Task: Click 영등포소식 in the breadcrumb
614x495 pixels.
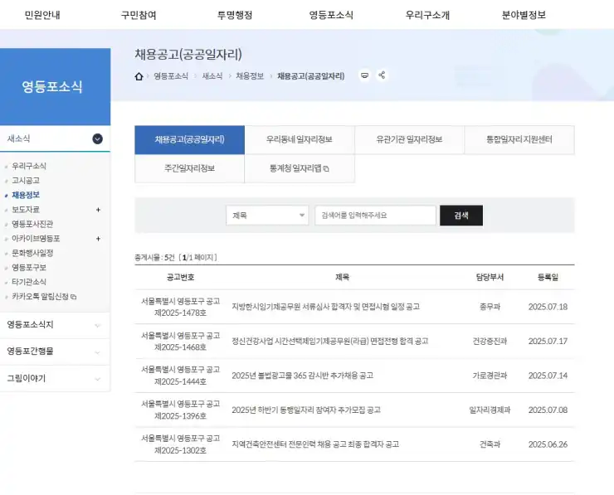Action: pos(171,76)
